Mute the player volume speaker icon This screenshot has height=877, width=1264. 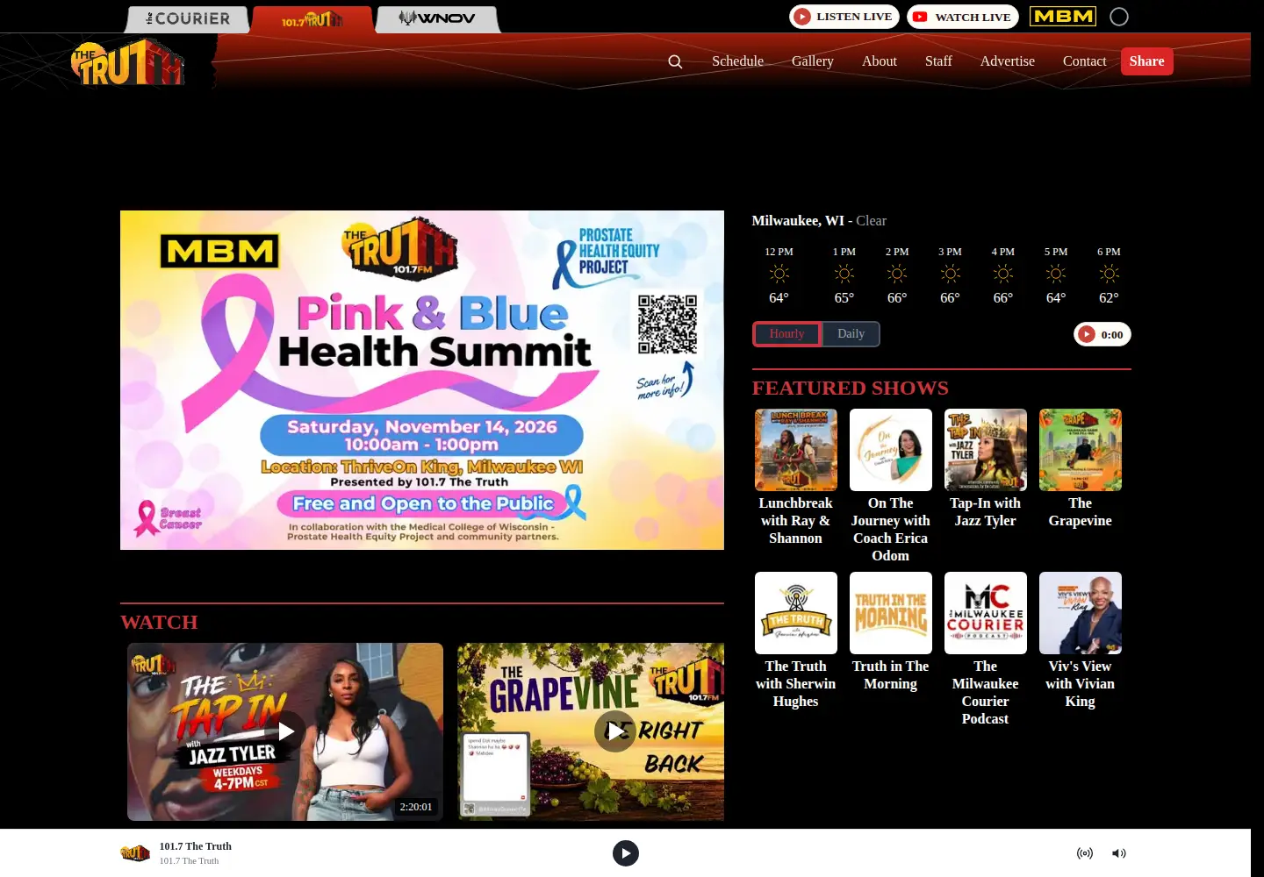(1119, 853)
